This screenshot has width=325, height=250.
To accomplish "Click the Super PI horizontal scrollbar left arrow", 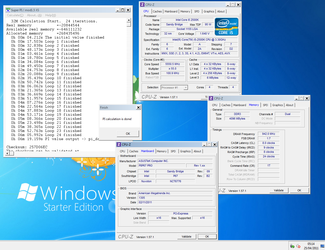I will (7, 153).
